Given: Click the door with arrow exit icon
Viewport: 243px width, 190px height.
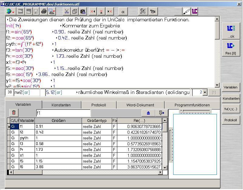Looking at the screenshot, I should pos(162,113).
